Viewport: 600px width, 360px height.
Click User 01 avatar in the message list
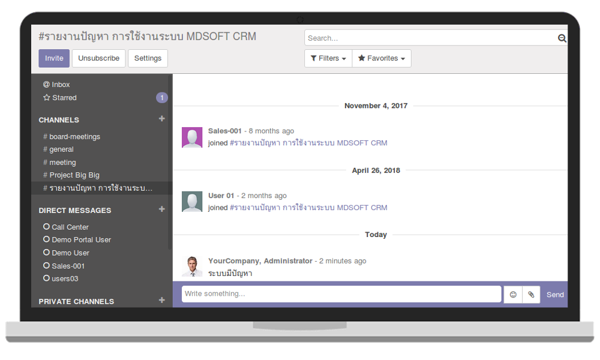tap(192, 202)
